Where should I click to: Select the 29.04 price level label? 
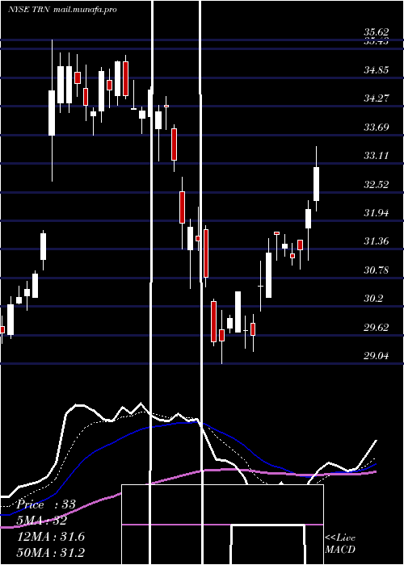click(377, 356)
